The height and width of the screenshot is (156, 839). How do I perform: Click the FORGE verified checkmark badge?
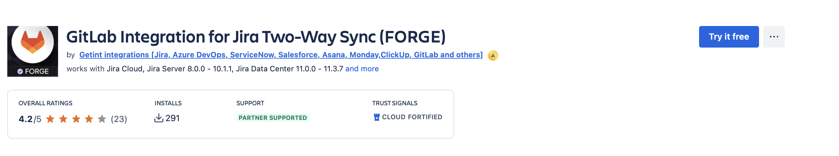pyautogui.click(x=20, y=71)
